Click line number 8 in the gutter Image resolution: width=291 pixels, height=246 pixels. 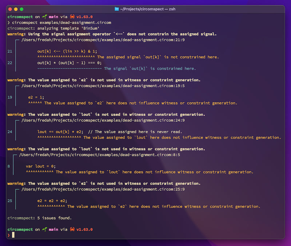9,166
